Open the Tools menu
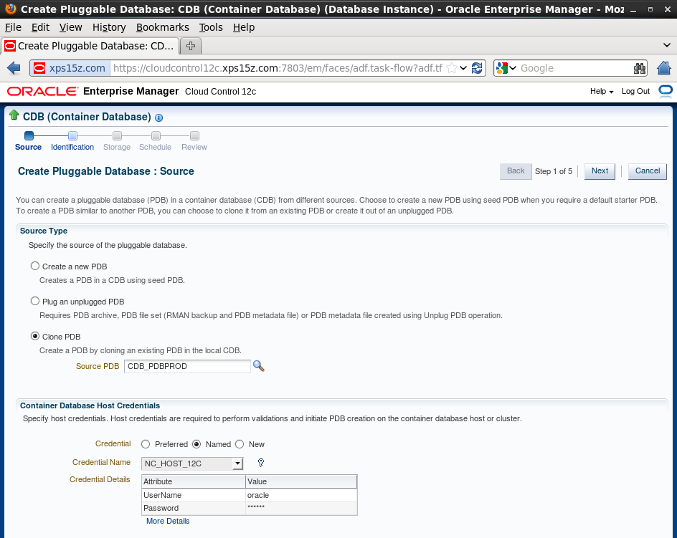Viewport: 677px width, 538px height. (211, 27)
